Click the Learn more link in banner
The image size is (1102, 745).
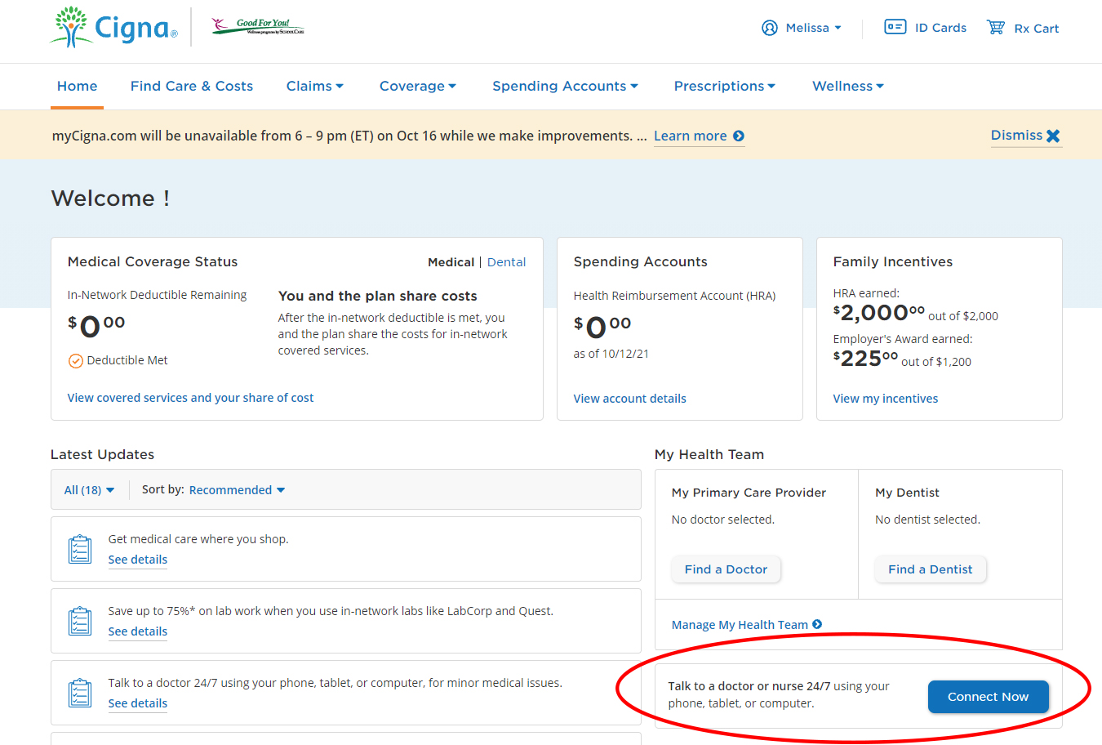(x=690, y=136)
